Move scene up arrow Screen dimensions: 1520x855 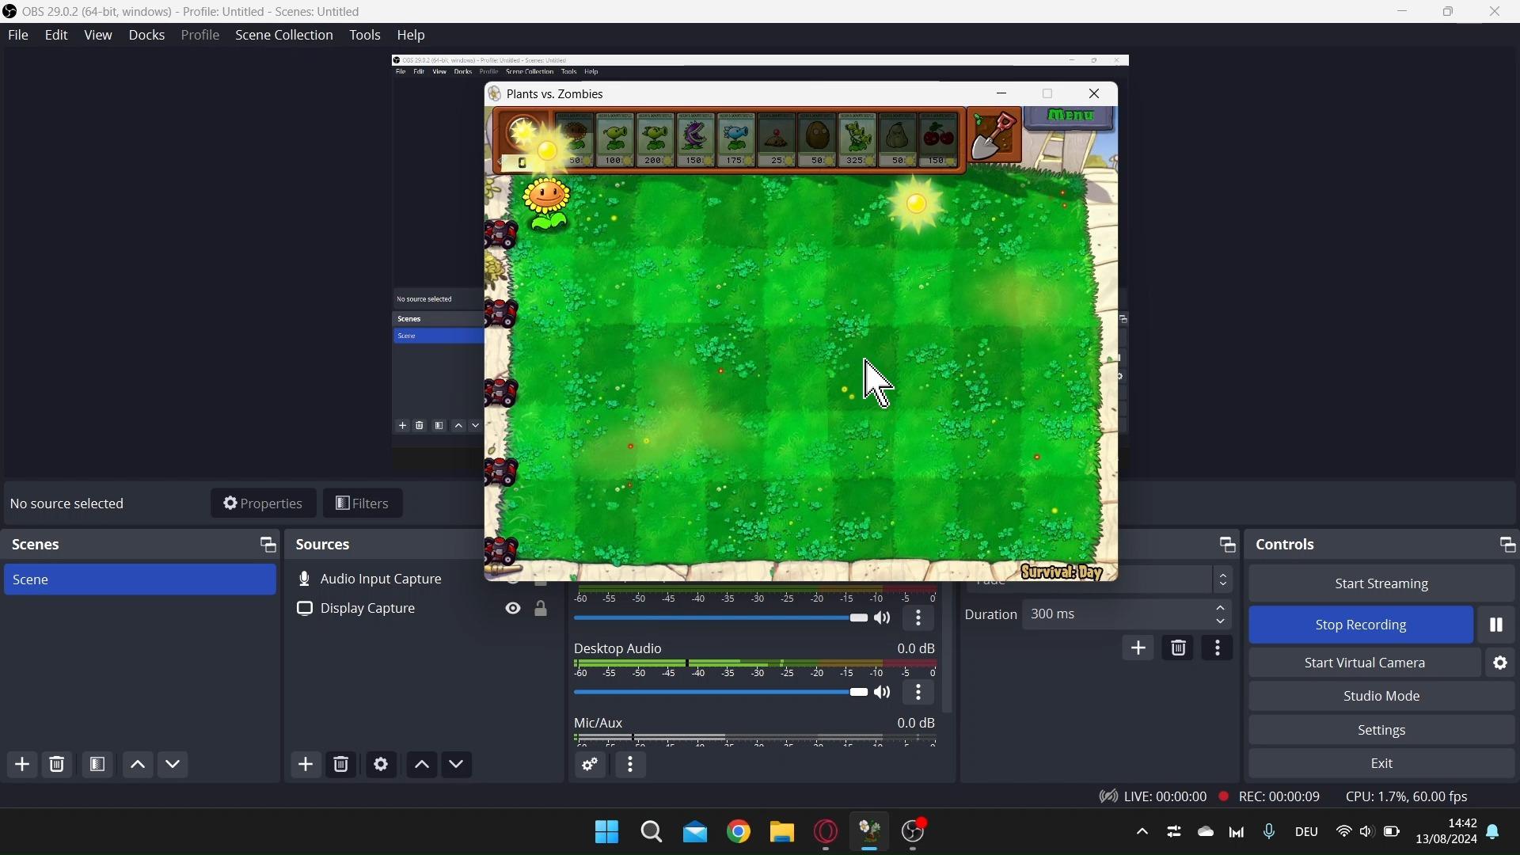(138, 765)
